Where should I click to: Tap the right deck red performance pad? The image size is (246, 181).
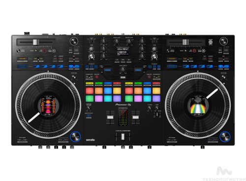pos(129,91)
